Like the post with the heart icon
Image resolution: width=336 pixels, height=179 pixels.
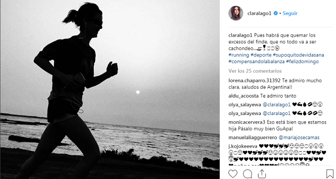pyautogui.click(x=233, y=174)
